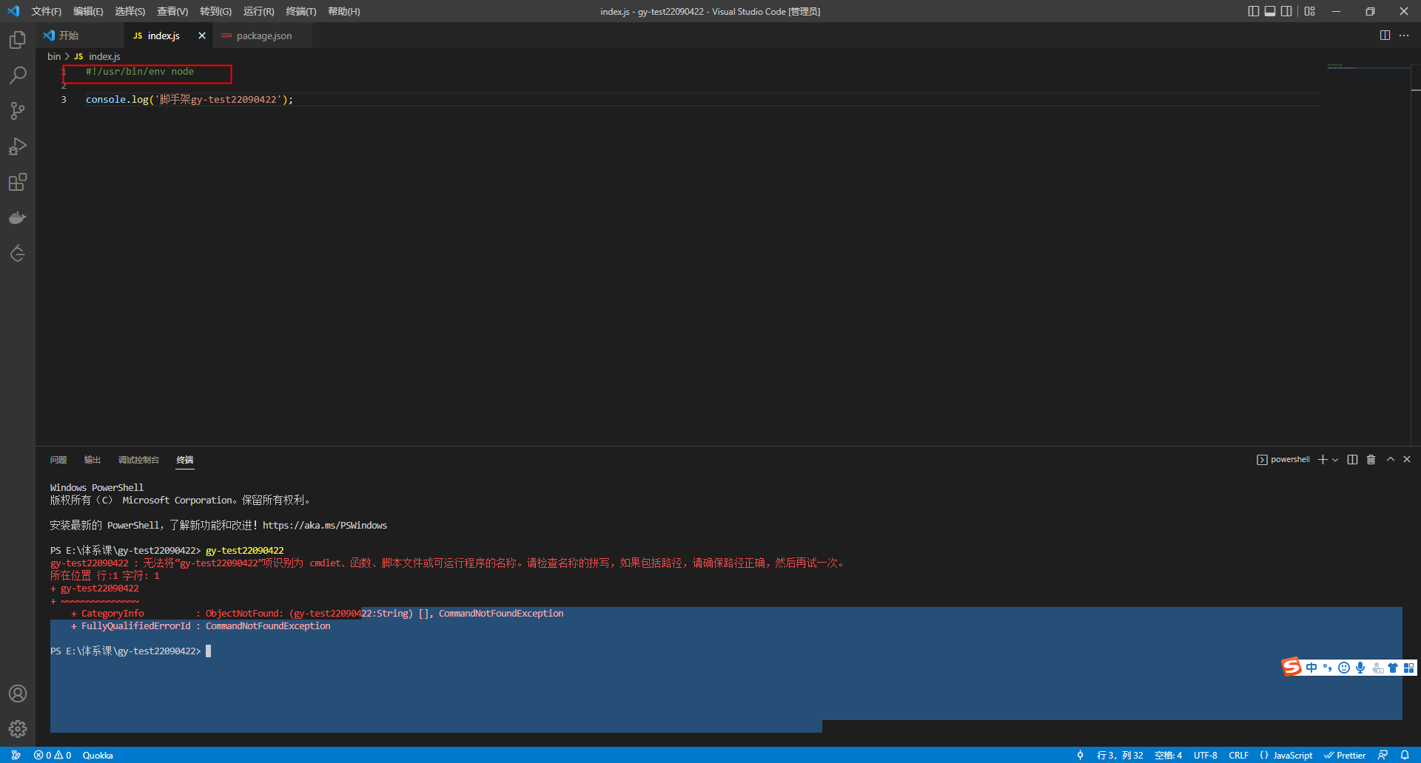This screenshot has width=1421, height=763.
Task: Click the bin breadcrumb segment
Action: [x=54, y=56]
